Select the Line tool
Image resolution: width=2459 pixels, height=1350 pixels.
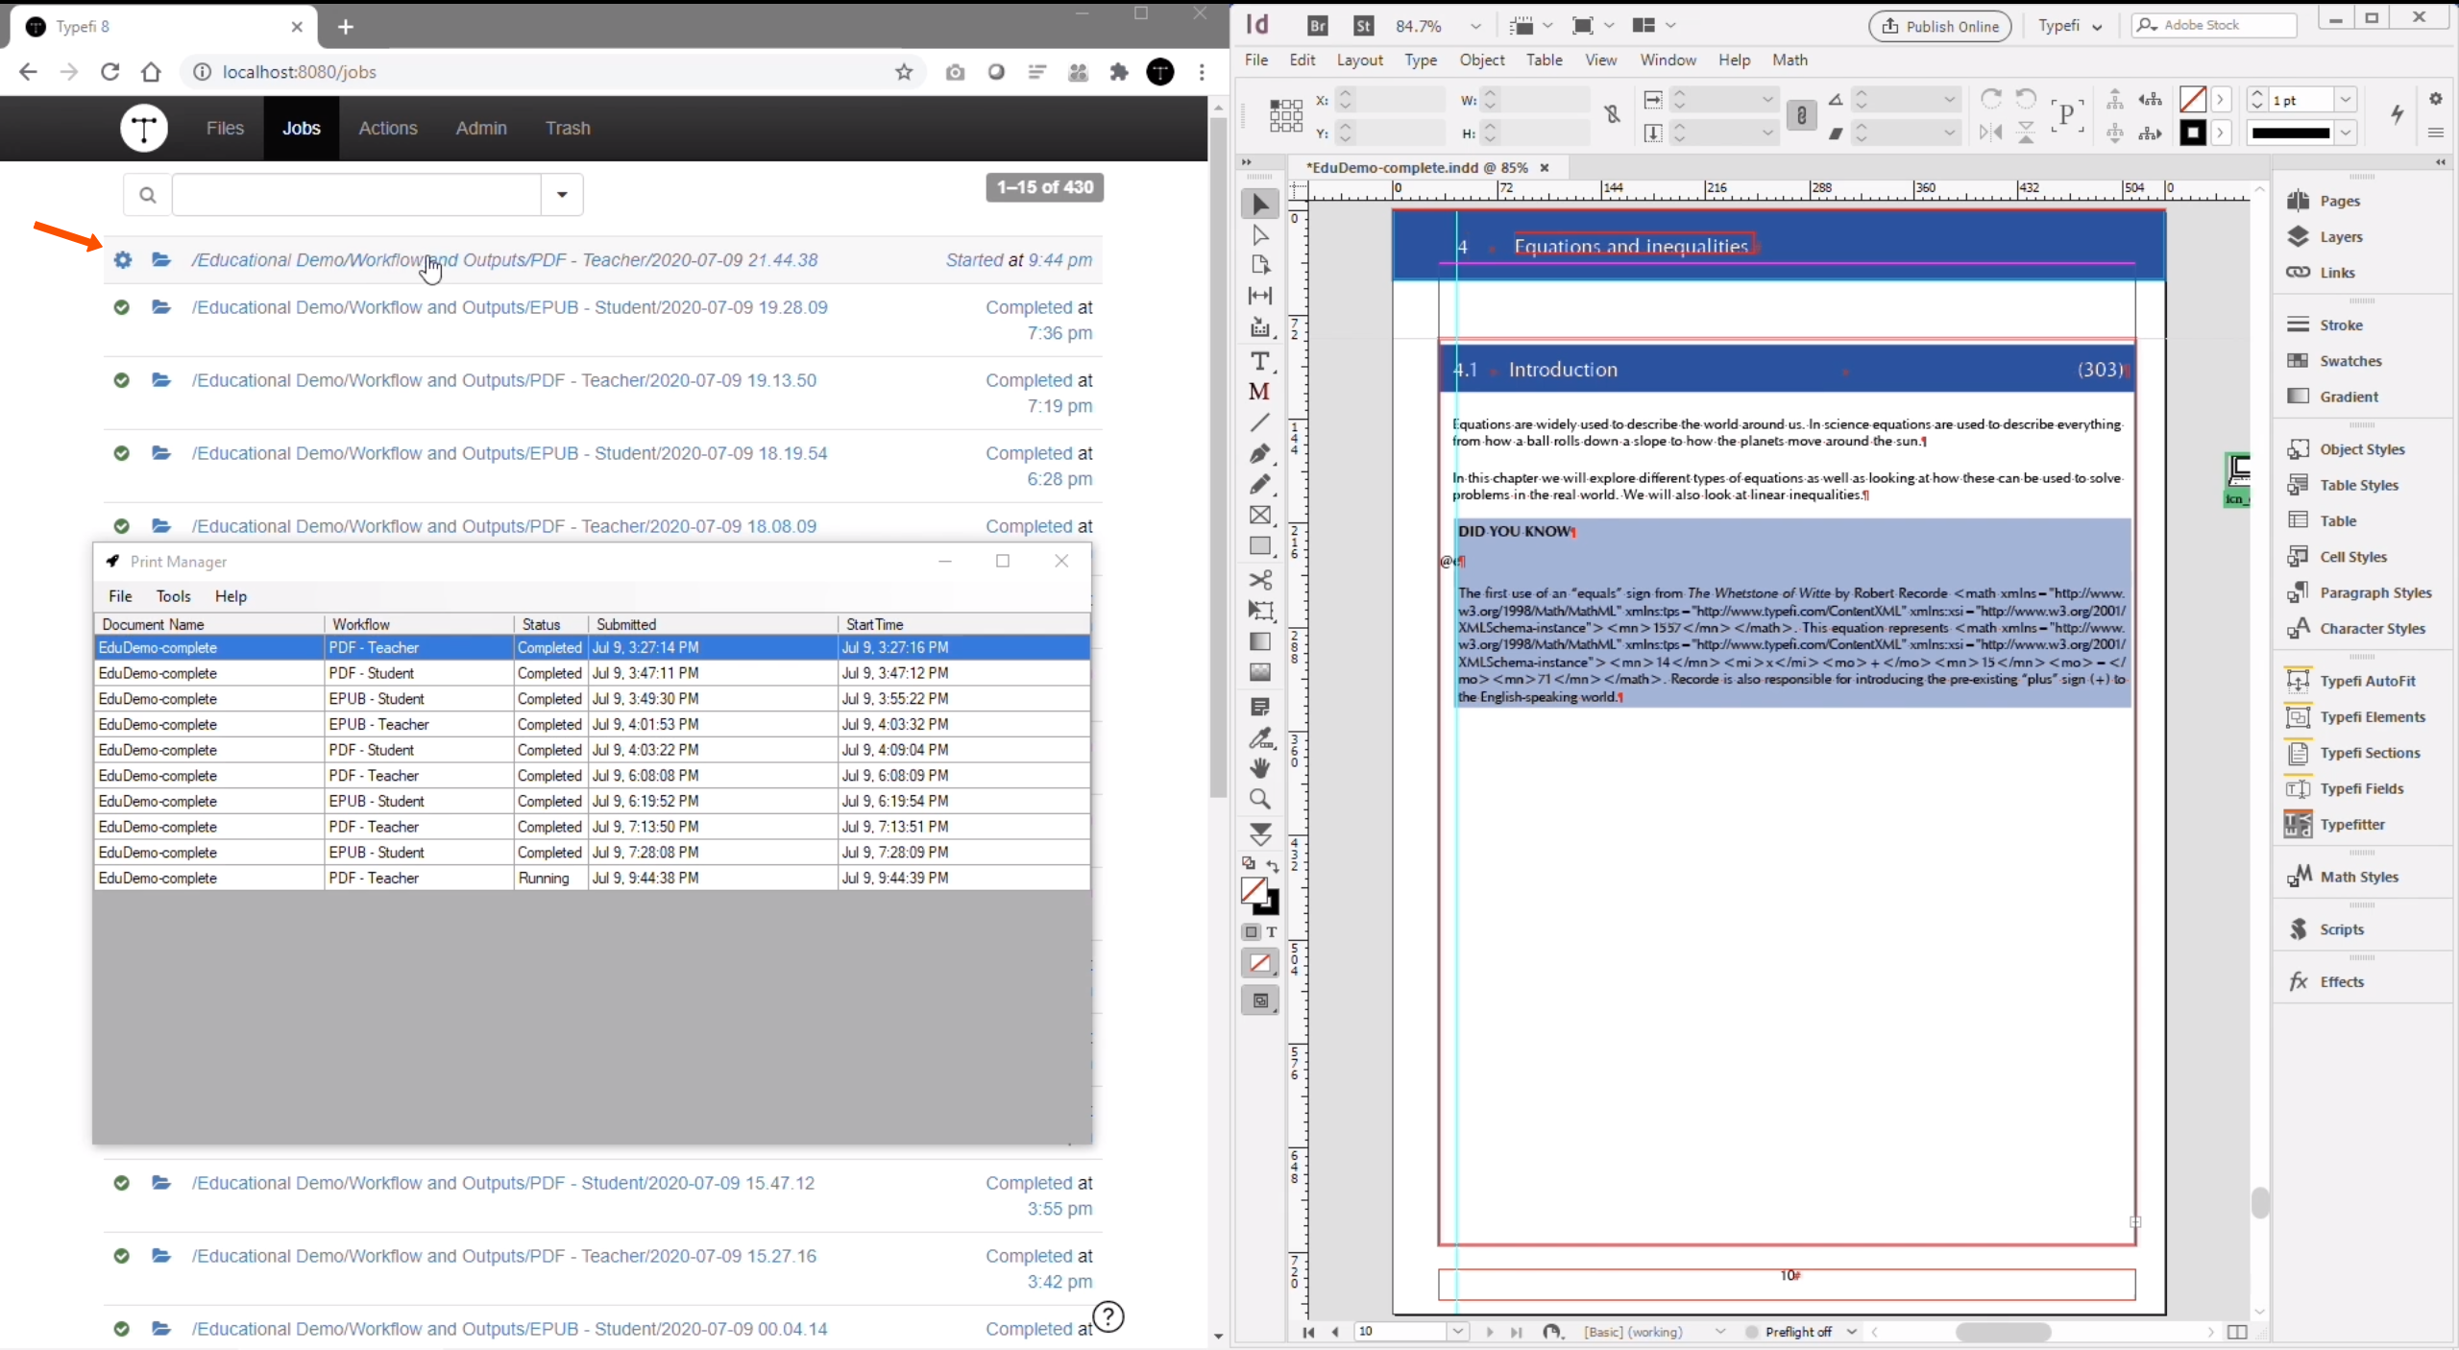(x=1259, y=422)
